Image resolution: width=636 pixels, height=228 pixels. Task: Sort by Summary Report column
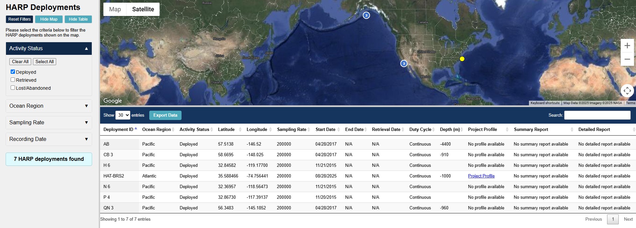[543, 130]
